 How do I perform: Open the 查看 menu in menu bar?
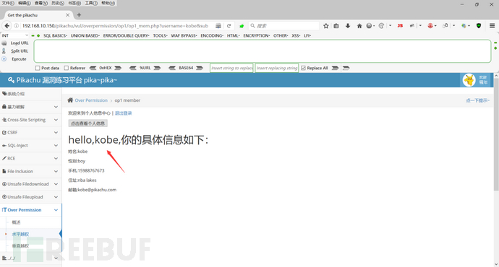point(41,3)
